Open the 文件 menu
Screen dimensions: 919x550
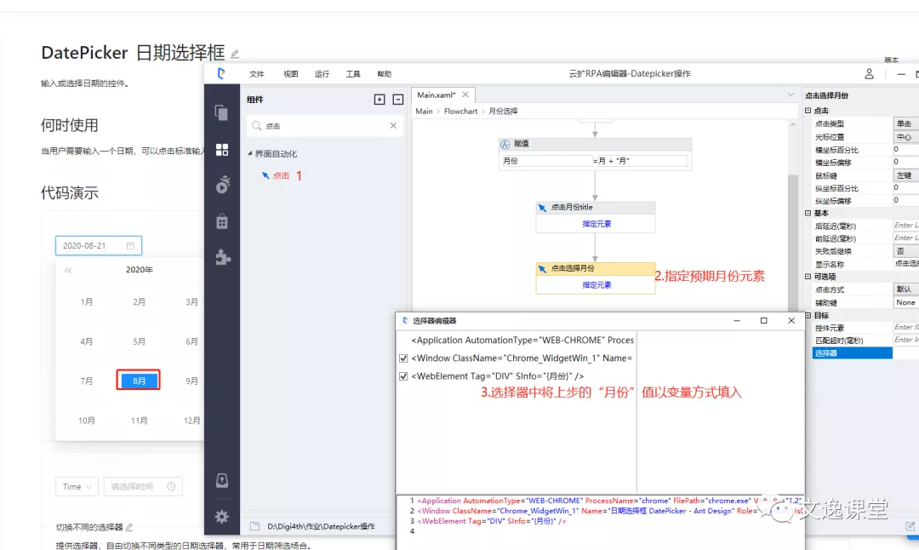click(256, 74)
